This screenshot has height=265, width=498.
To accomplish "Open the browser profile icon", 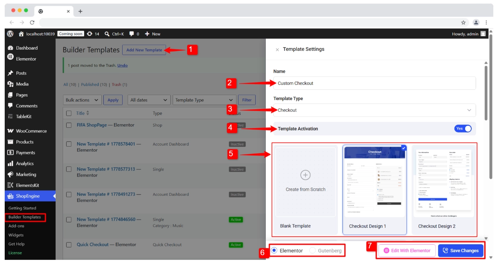I will point(476,23).
